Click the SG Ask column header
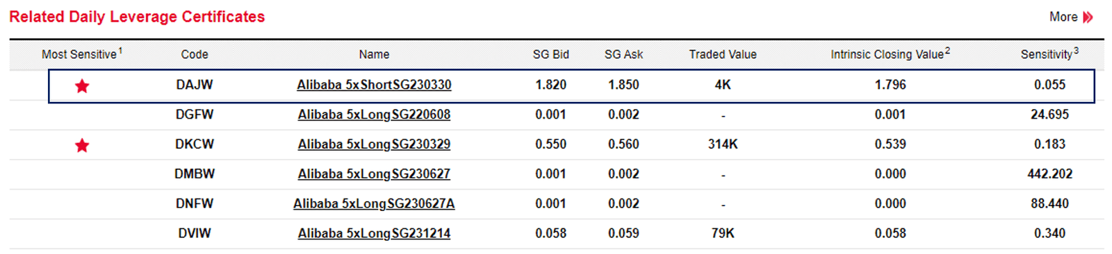 pyautogui.click(x=623, y=54)
